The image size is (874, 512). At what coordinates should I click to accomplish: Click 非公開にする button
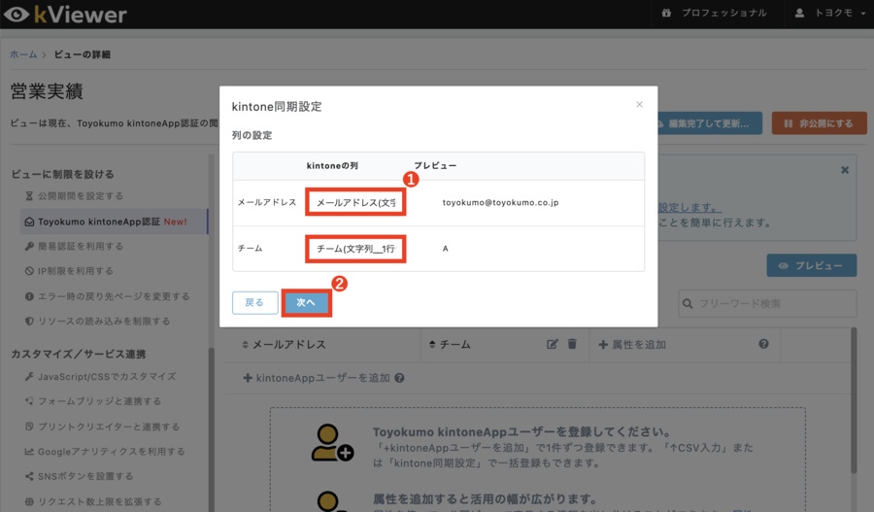(x=819, y=123)
